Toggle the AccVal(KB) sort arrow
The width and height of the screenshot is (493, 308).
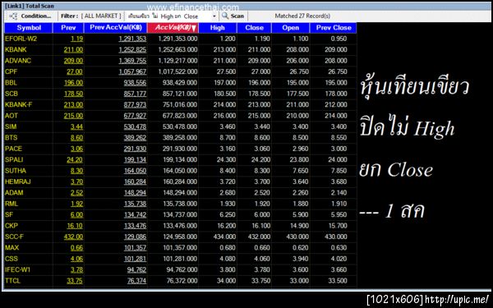tap(194, 28)
